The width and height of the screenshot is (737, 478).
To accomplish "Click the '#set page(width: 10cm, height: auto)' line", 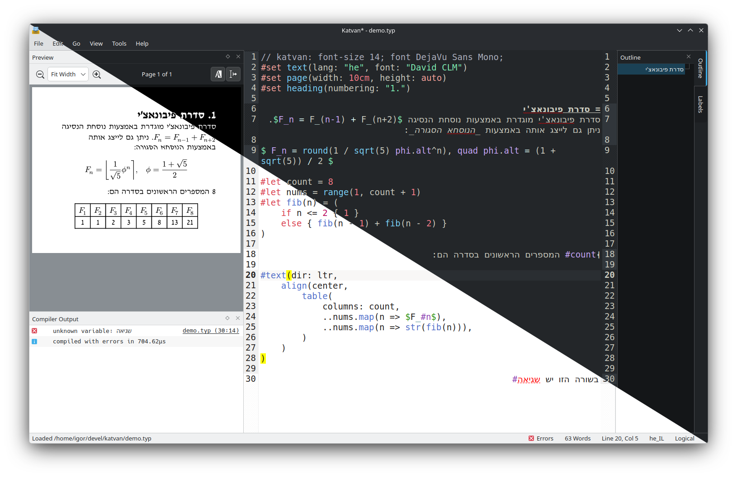I will tap(354, 78).
